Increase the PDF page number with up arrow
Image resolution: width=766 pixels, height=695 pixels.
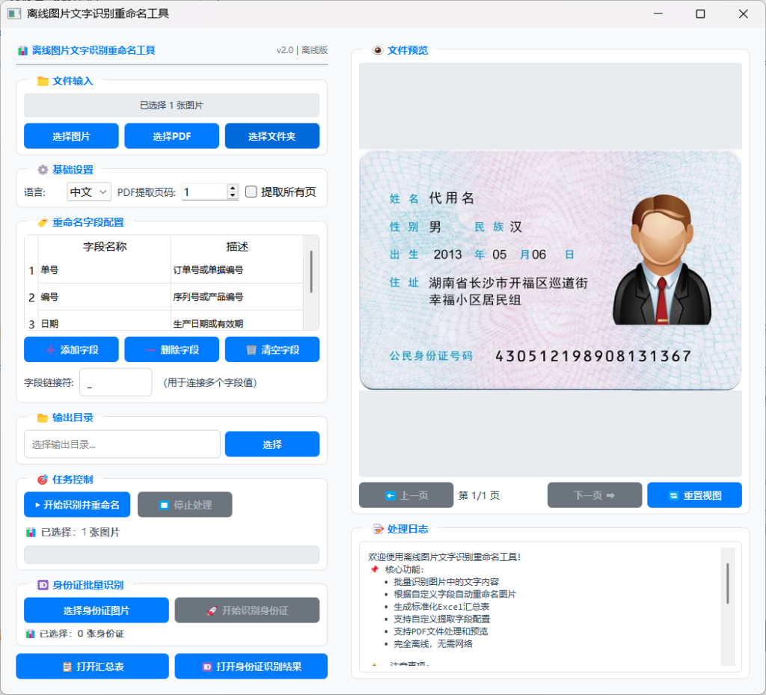click(233, 188)
